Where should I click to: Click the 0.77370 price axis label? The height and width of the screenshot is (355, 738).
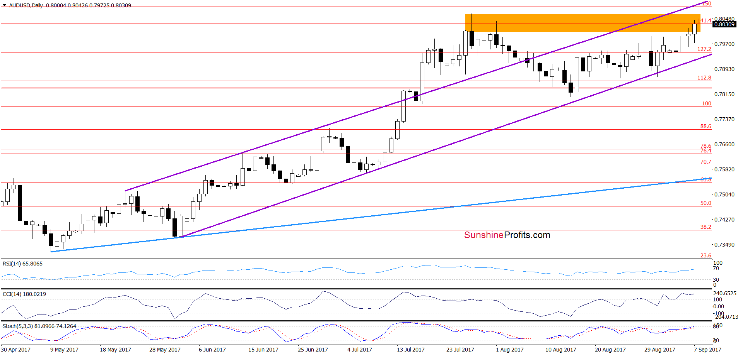coord(724,119)
